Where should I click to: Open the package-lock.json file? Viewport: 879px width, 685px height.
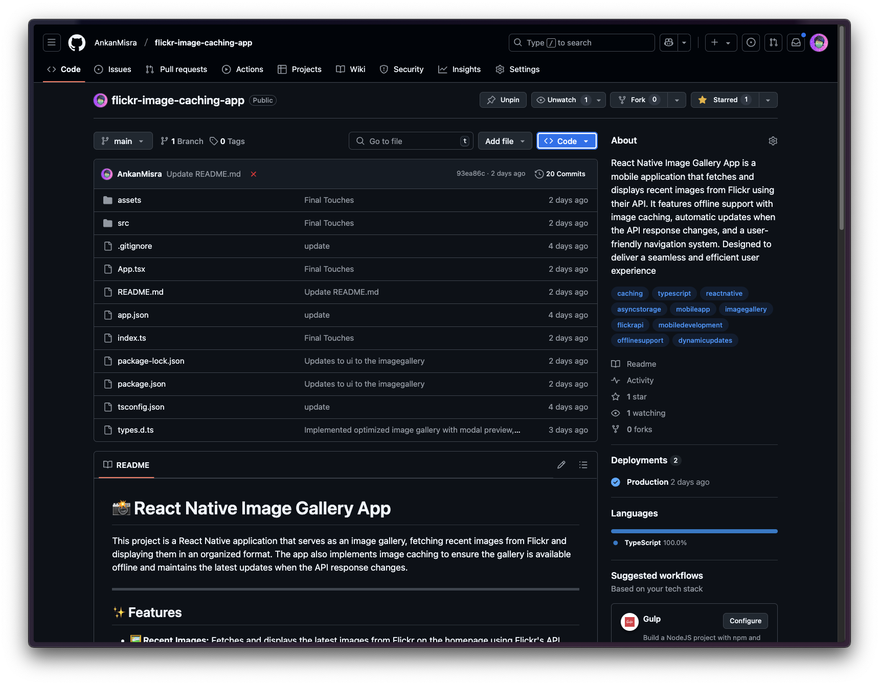point(151,361)
